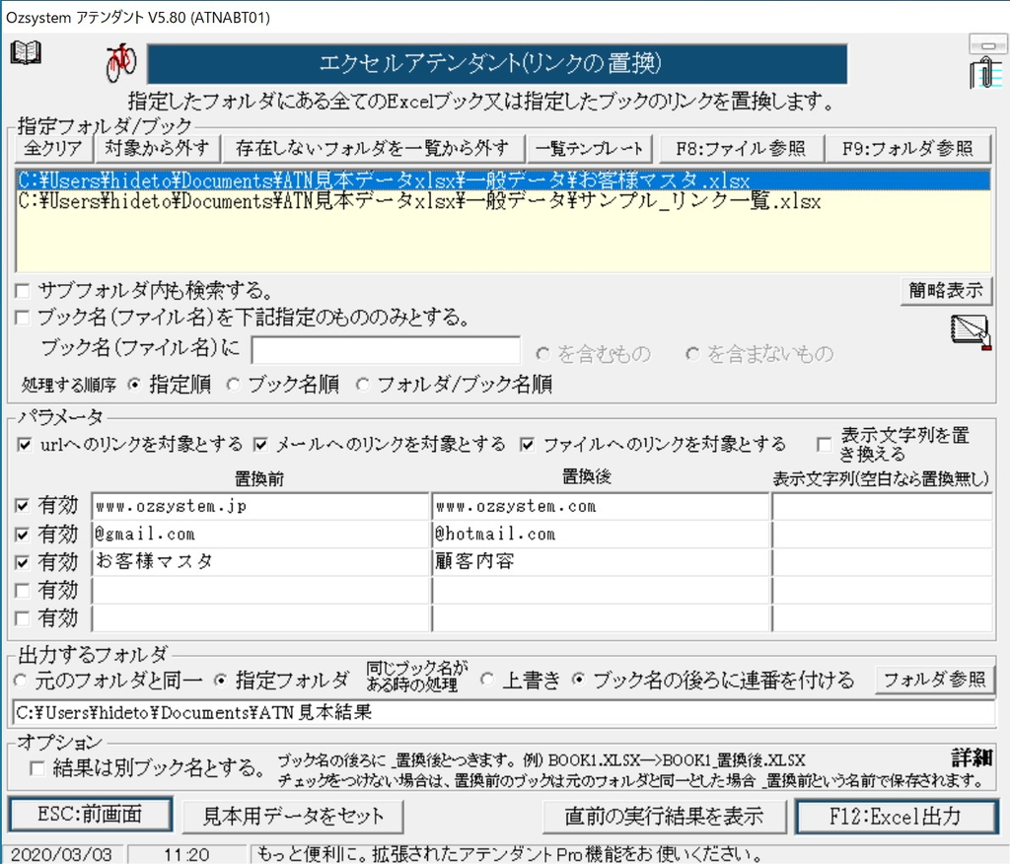Screen dimensions: 1010x864
Task: Click the paperclip icon at the top right
Action: (x=985, y=71)
